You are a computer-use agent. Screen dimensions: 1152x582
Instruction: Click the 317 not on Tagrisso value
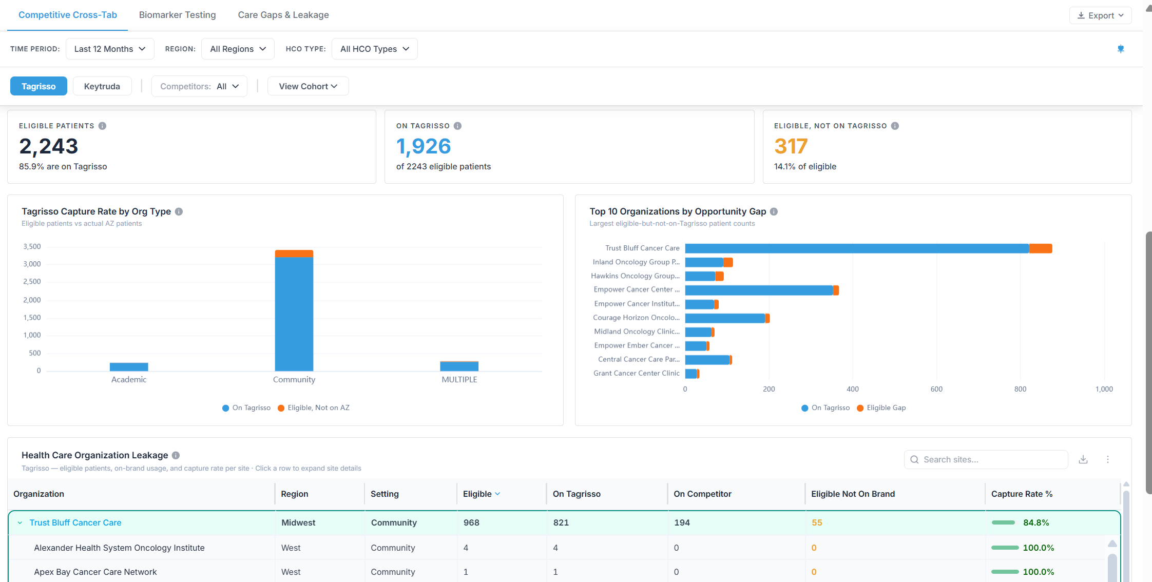point(791,146)
